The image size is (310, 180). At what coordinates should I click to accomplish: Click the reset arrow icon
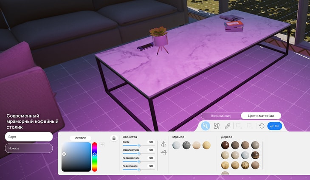262,126
